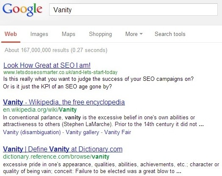The height and width of the screenshot is (176, 222).
Task: Click the en.wikipedia.org/wiki/Vanity URL
Action: click(40, 110)
